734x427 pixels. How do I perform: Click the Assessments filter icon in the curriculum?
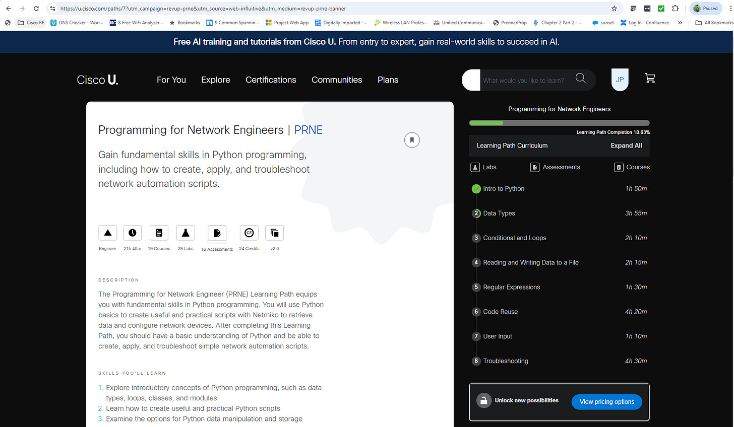535,167
